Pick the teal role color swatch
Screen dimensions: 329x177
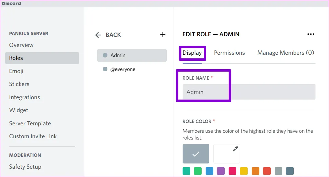coord(186,171)
